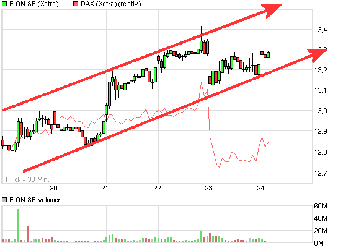This screenshot has width=338, height=248.
Task: Click the 0M volume axis label
Action: [x=319, y=243]
